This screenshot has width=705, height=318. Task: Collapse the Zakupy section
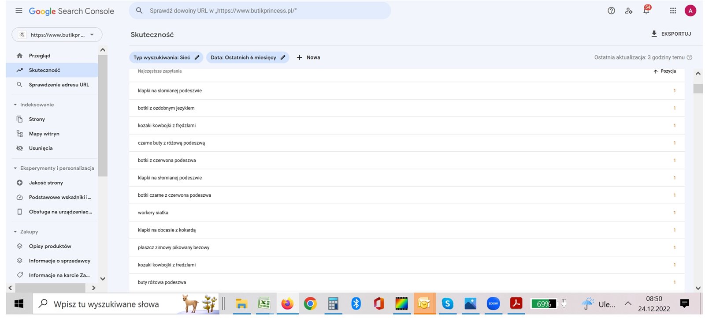tap(15, 232)
